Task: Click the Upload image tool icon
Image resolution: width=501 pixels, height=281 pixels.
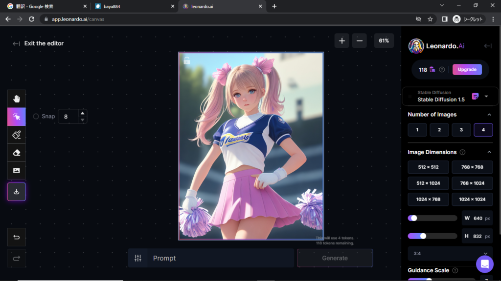Action: [x=17, y=170]
